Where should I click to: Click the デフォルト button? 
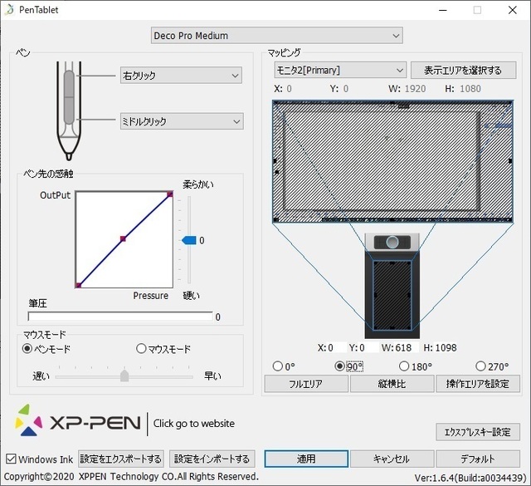coord(478,459)
